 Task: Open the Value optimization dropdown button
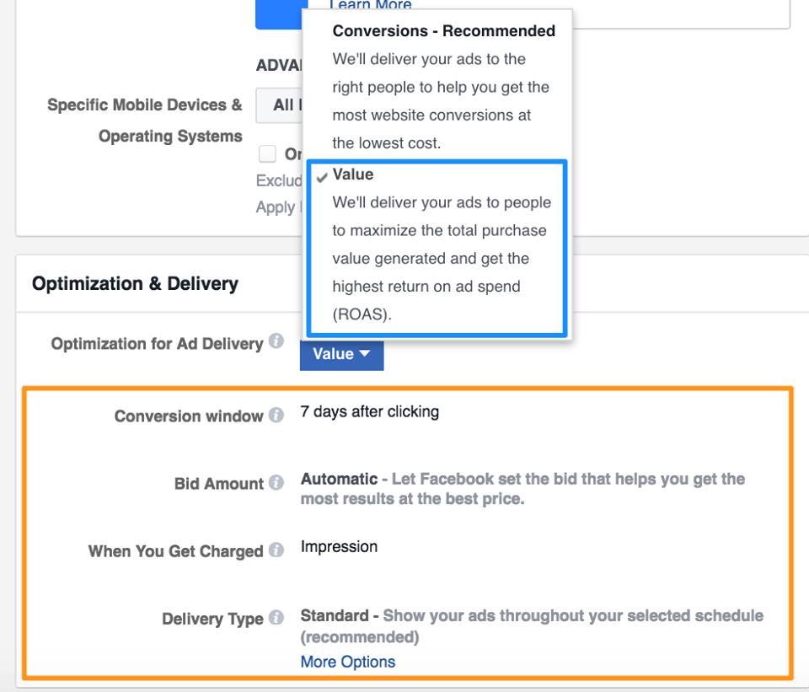pos(341,354)
